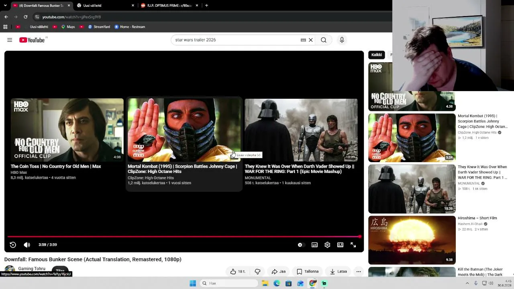Expand the tab search dropdown arrow

click(x=5, y=6)
